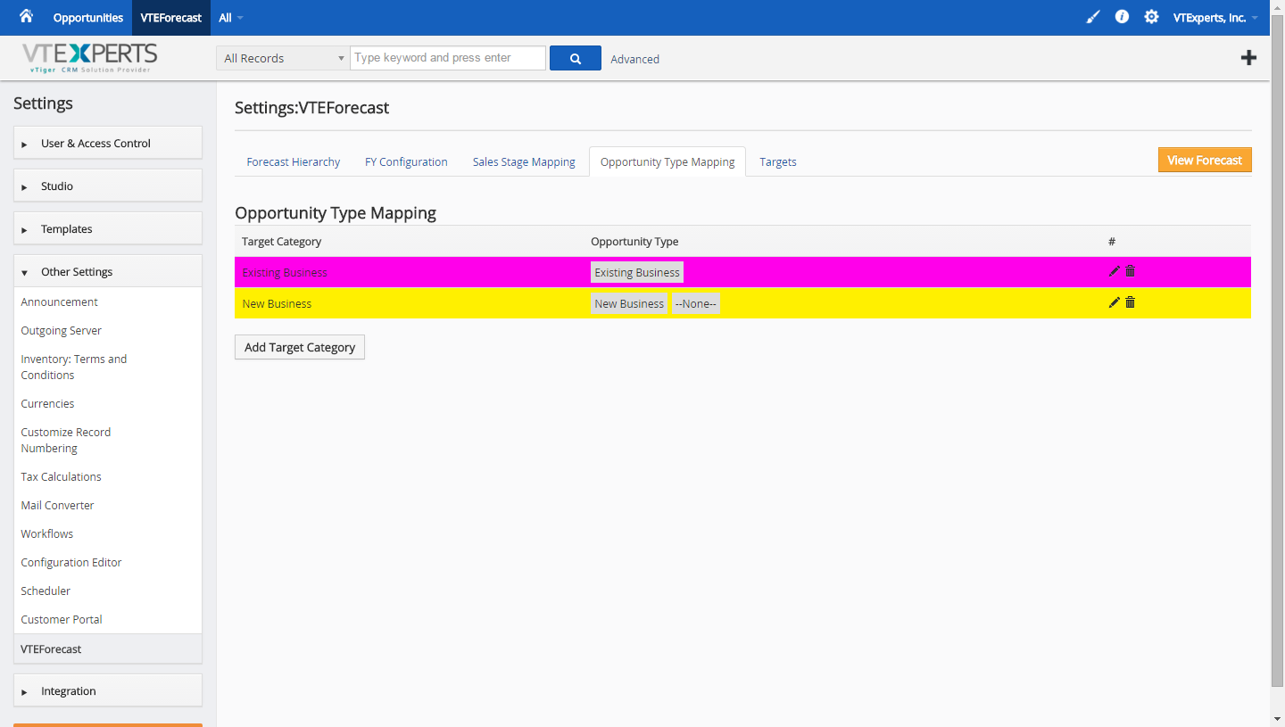Click the New Business opportunity type tag
The width and height of the screenshot is (1285, 727).
629,303
